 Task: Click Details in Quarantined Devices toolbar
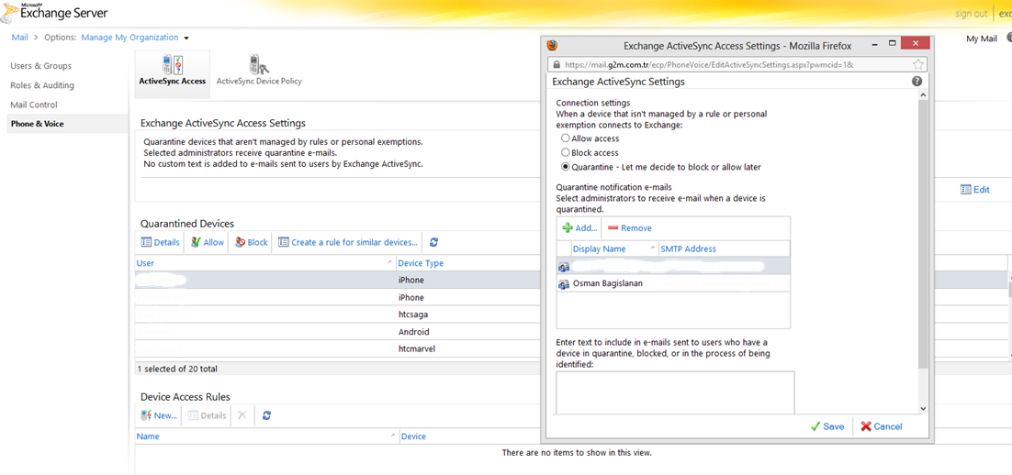click(160, 242)
